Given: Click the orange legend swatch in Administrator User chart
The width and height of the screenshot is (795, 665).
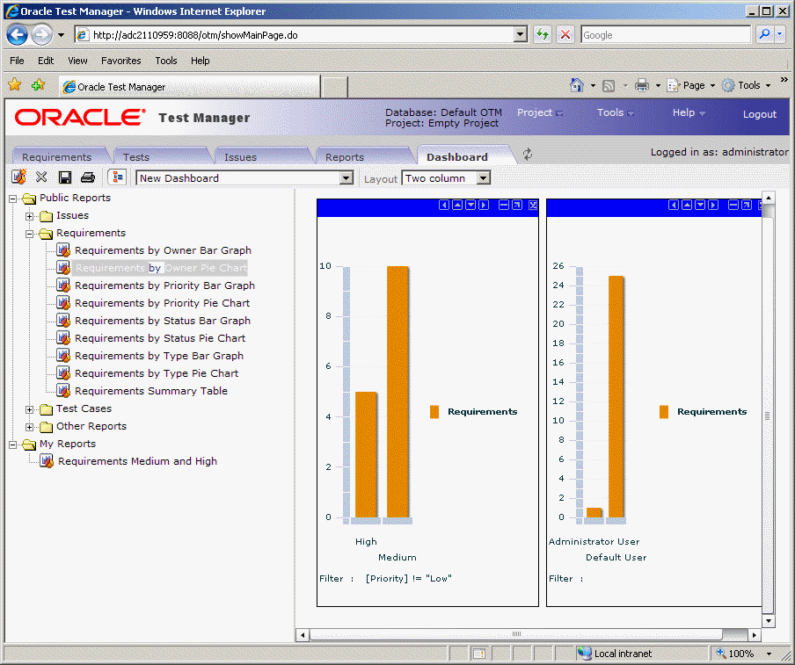Looking at the screenshot, I should pos(664,412).
